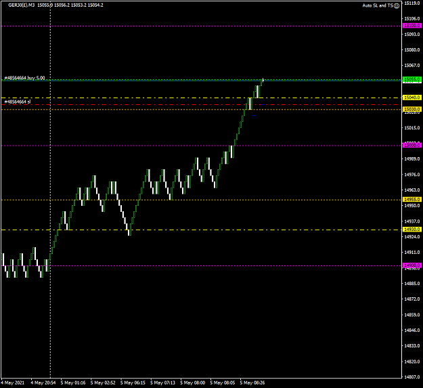Click the 14872.0 value on price axis

click(x=412, y=299)
